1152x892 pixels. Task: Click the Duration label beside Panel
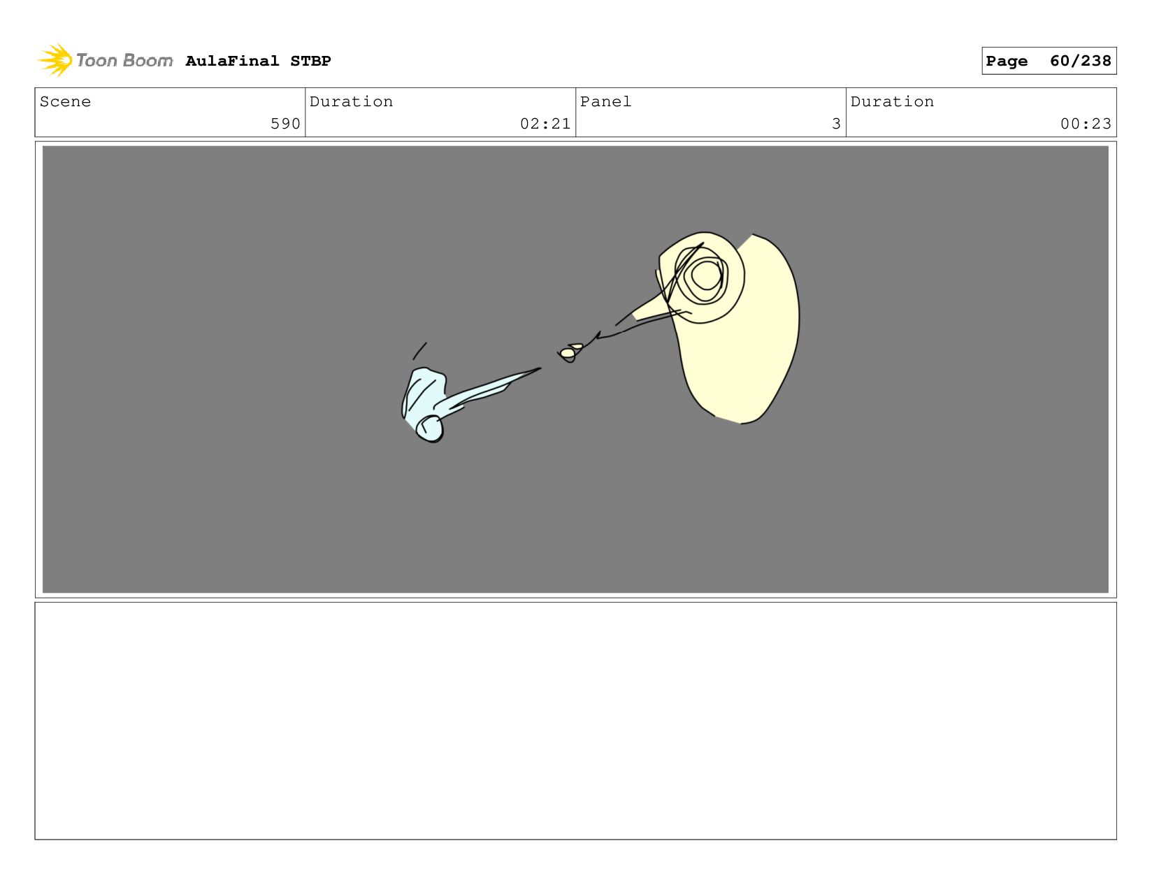892,101
